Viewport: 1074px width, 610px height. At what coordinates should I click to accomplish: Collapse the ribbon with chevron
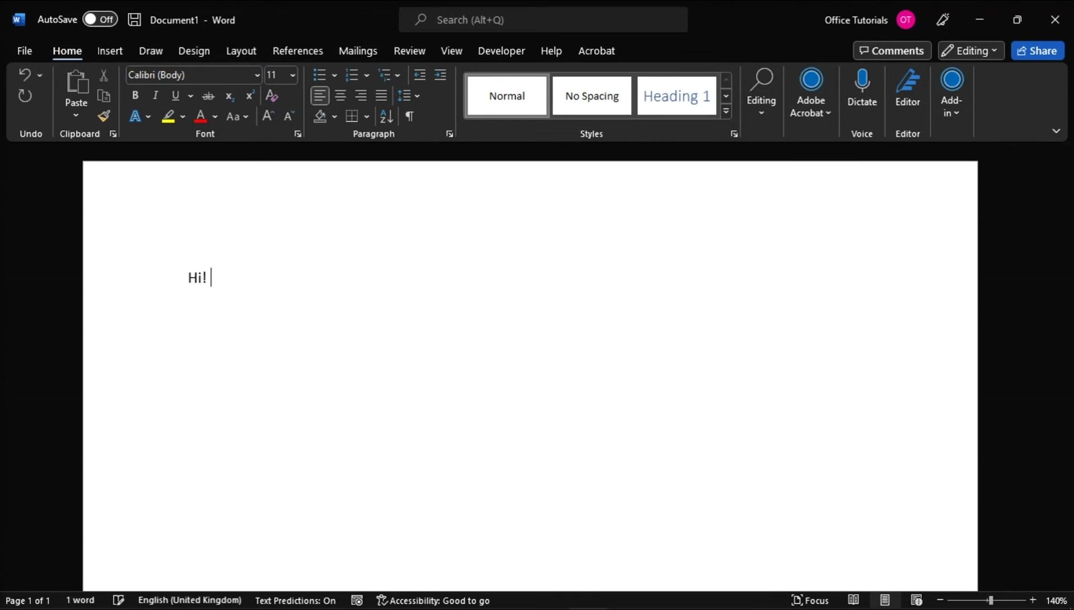click(1056, 131)
